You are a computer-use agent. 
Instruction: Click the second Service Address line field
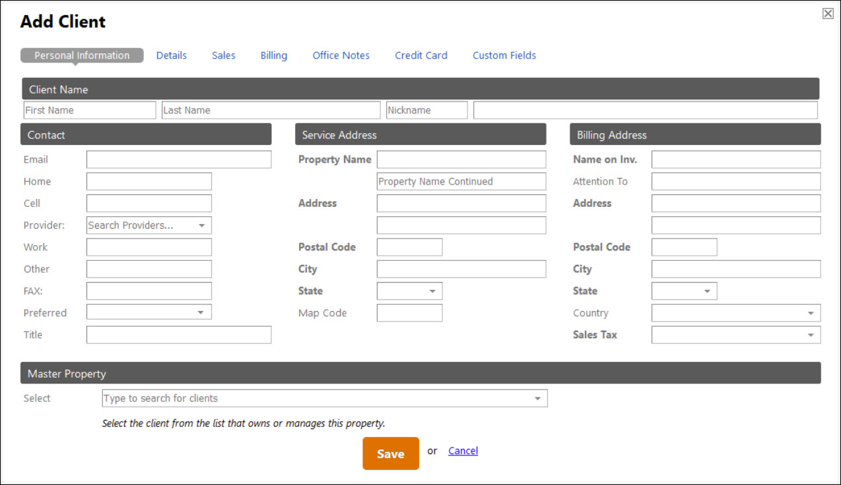point(461,225)
